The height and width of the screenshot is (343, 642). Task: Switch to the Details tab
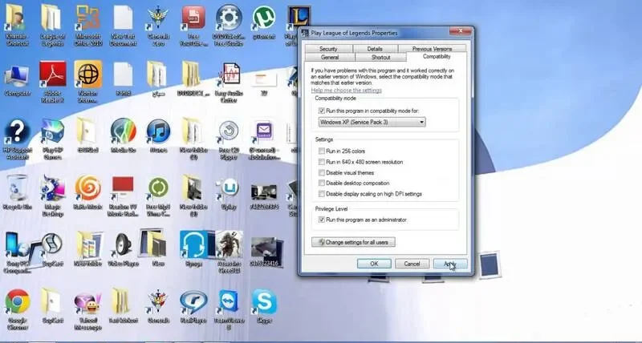point(375,49)
